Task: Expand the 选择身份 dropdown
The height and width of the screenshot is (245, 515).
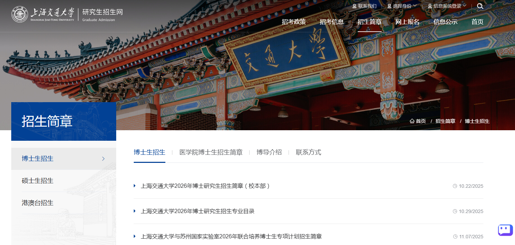Action: (x=402, y=6)
